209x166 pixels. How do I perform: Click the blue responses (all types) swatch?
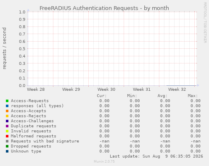click(7, 106)
